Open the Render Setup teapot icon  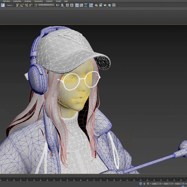point(96,5)
